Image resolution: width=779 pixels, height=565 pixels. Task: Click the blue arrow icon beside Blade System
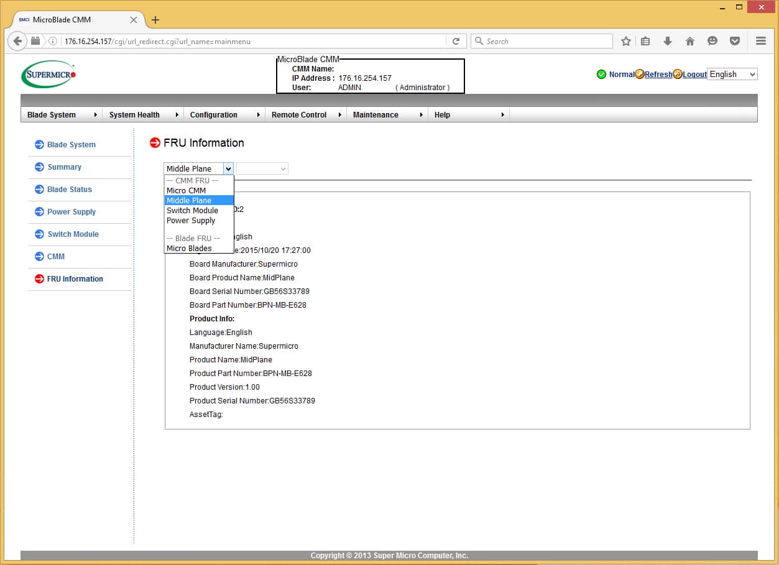click(39, 145)
